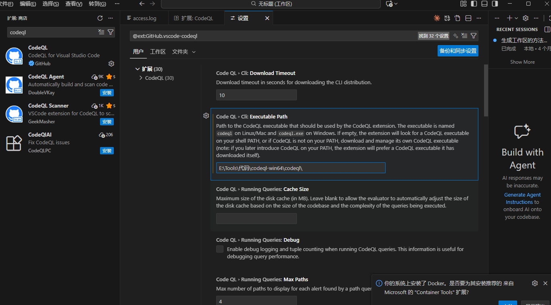The height and width of the screenshot is (305, 551).
Task: Open the gear menu for Executable Path setting
Action: tap(206, 116)
